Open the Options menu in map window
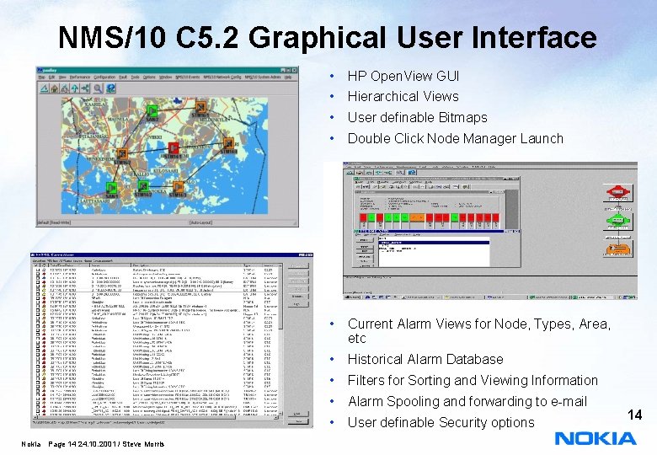Screen dimensions: 657x455 tap(149, 78)
